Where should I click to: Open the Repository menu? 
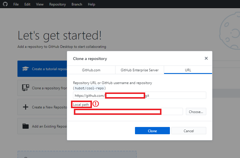point(58,4)
